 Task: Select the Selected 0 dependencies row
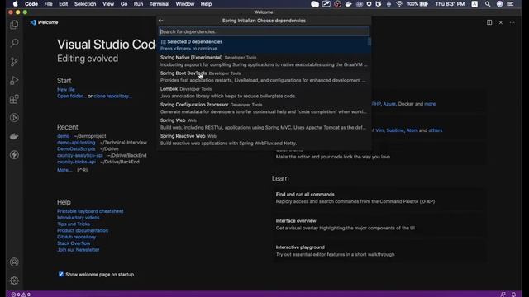pyautogui.click(x=263, y=45)
